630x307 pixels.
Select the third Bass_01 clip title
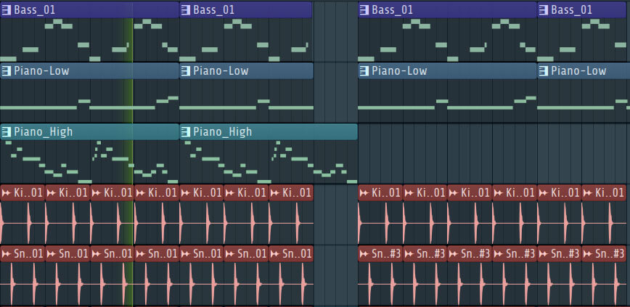click(x=393, y=10)
